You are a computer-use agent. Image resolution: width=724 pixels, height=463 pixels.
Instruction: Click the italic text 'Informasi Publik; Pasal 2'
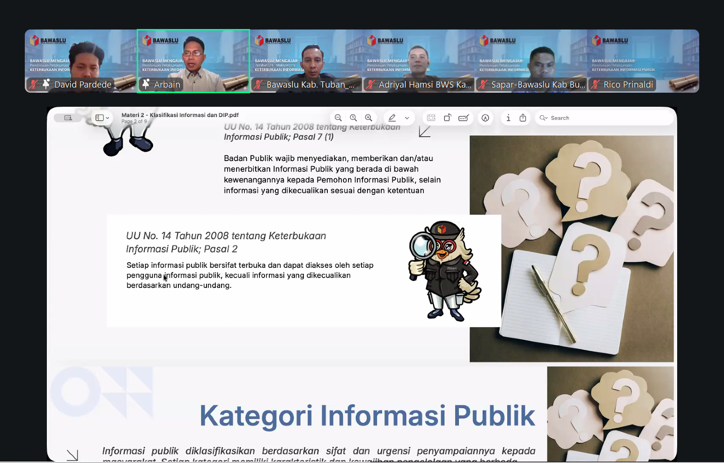(x=182, y=249)
